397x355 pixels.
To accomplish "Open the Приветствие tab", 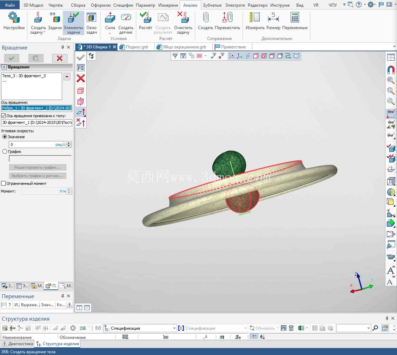I will pos(230,47).
